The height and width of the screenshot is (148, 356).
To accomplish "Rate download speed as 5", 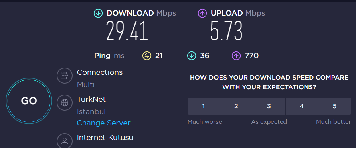I will pyautogui.click(x=335, y=106).
